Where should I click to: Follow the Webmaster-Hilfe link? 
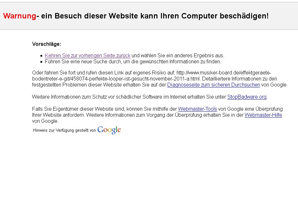263,115
